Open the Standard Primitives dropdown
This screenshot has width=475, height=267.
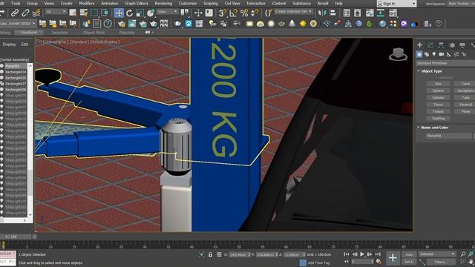445,63
